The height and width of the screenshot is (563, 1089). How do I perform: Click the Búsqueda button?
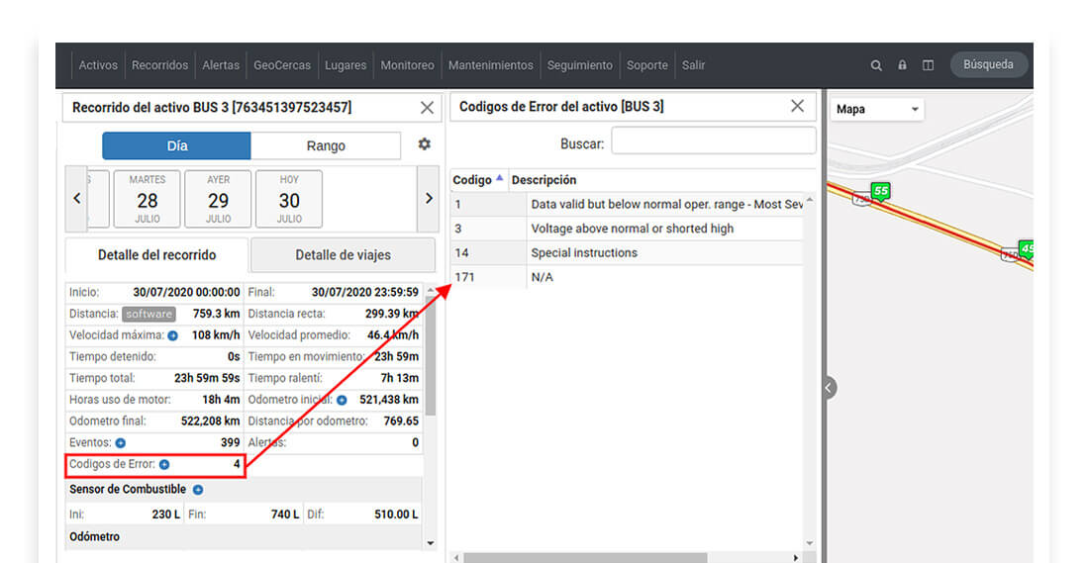[988, 64]
